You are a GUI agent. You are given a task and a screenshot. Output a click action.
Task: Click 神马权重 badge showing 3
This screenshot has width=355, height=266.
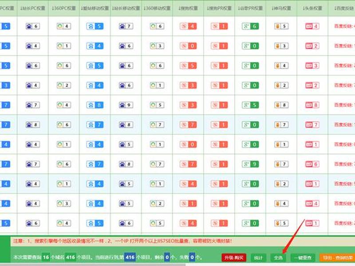[281, 46]
